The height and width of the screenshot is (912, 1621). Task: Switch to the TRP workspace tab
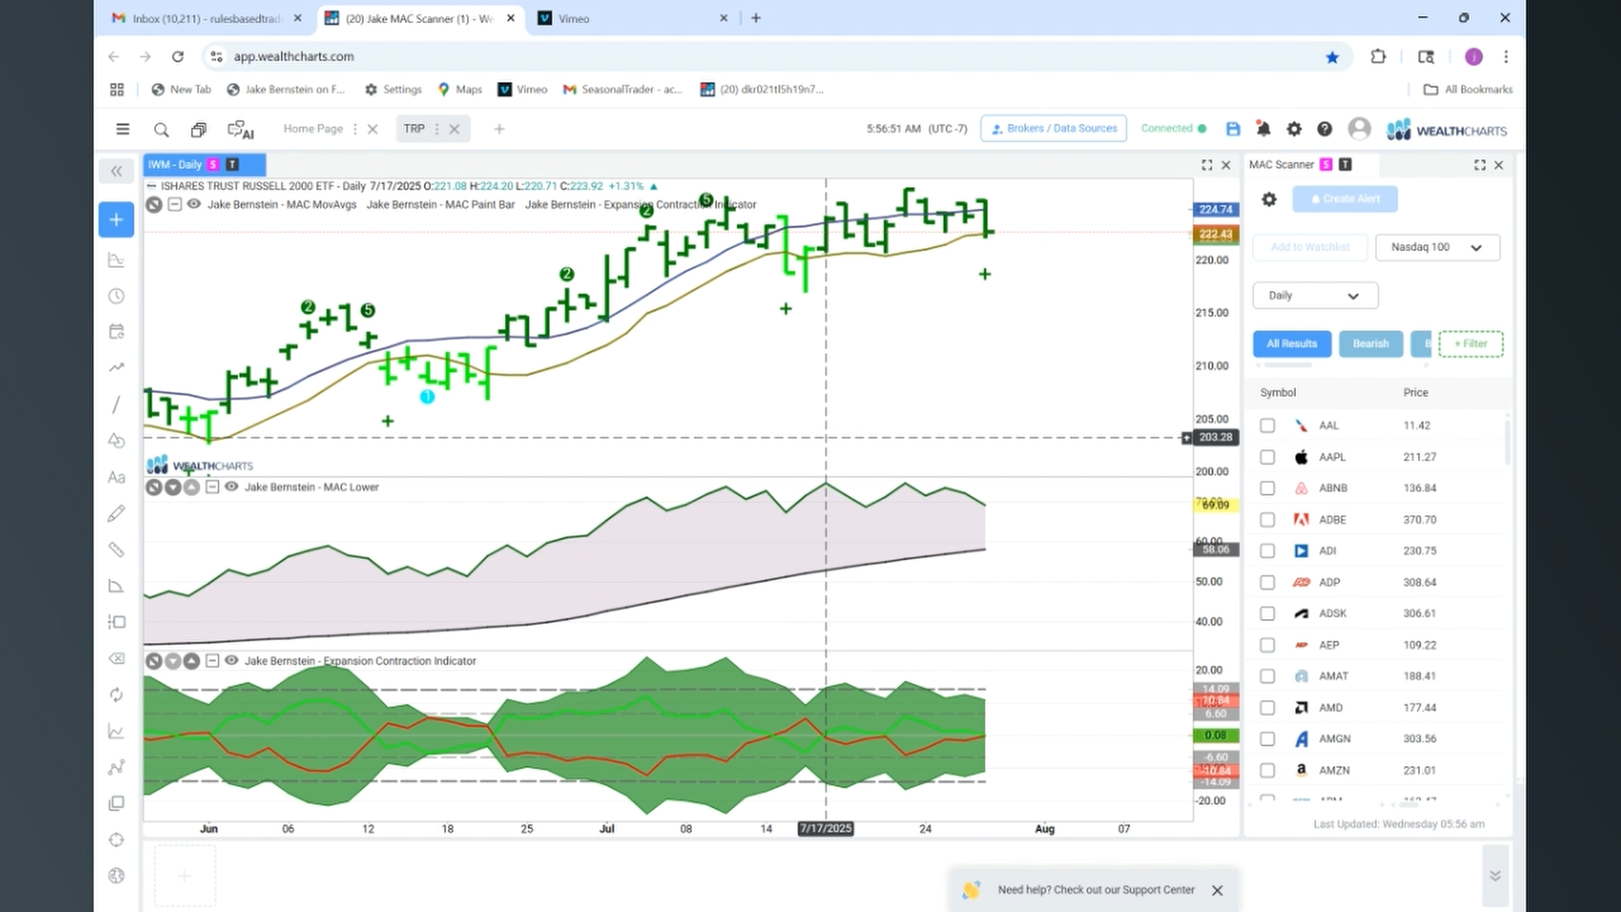point(414,129)
